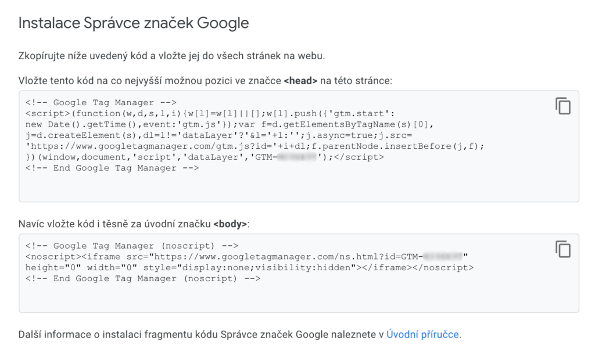Screen dimensions: 595x362
Task: Copy the body noscript code snippet
Action: pos(562,249)
